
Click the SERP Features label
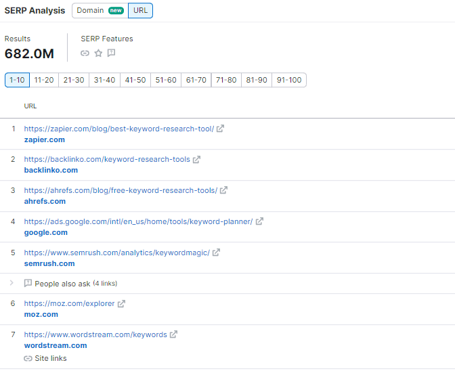tap(107, 39)
